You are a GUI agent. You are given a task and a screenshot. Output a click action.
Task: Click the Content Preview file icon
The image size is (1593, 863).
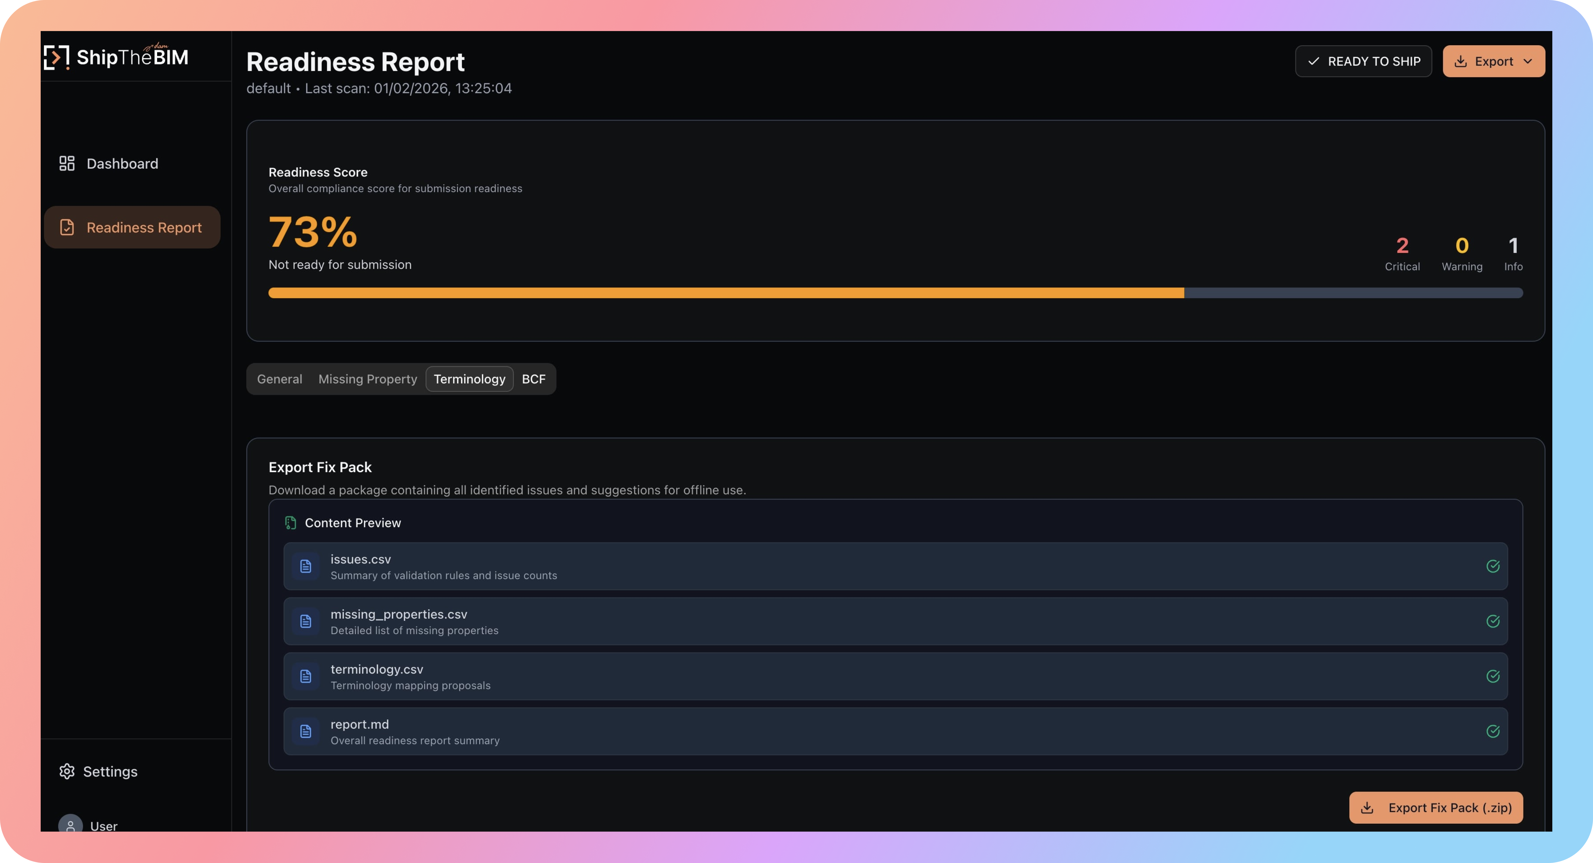[x=290, y=523]
